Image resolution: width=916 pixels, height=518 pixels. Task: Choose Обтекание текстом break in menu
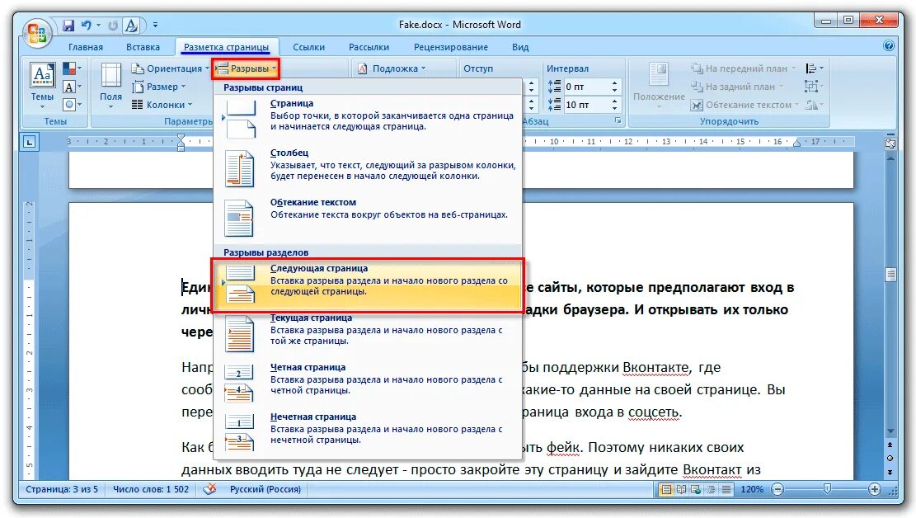(368, 218)
